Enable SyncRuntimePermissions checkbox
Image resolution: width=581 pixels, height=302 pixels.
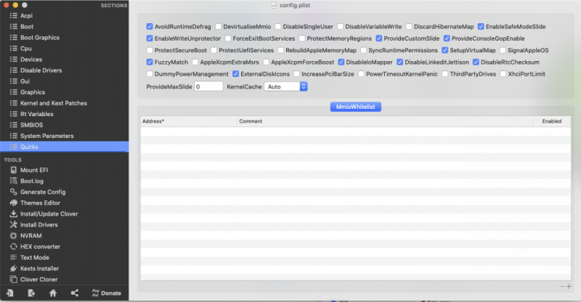(364, 50)
